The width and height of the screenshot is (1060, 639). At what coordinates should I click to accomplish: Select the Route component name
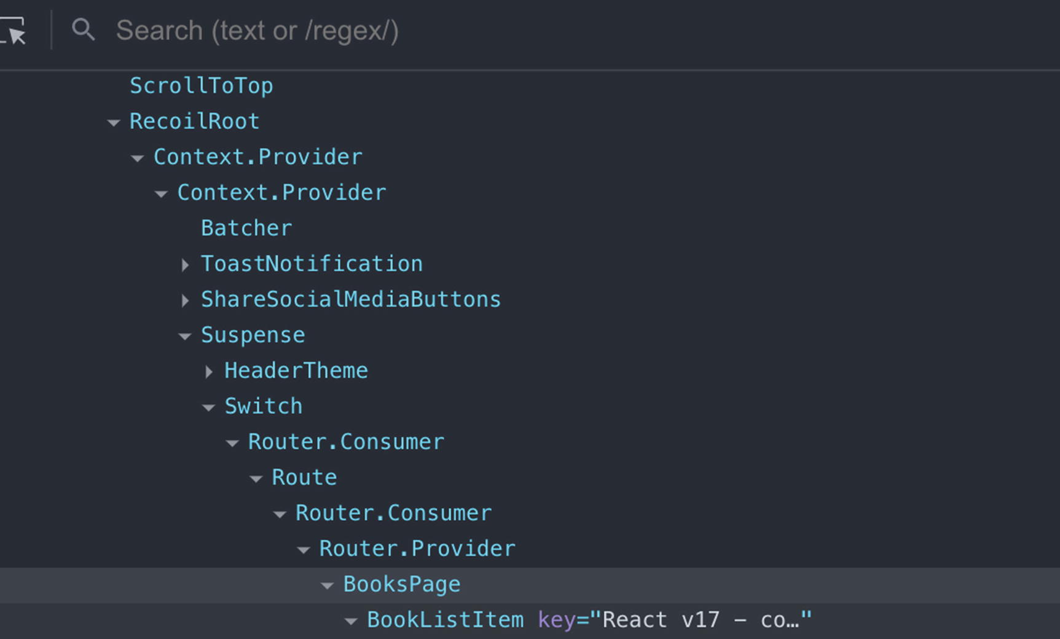304,478
